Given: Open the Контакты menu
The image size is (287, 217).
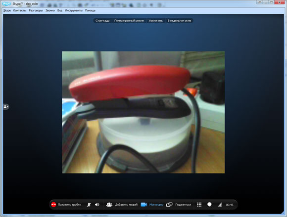Looking at the screenshot, I should click(x=20, y=10).
